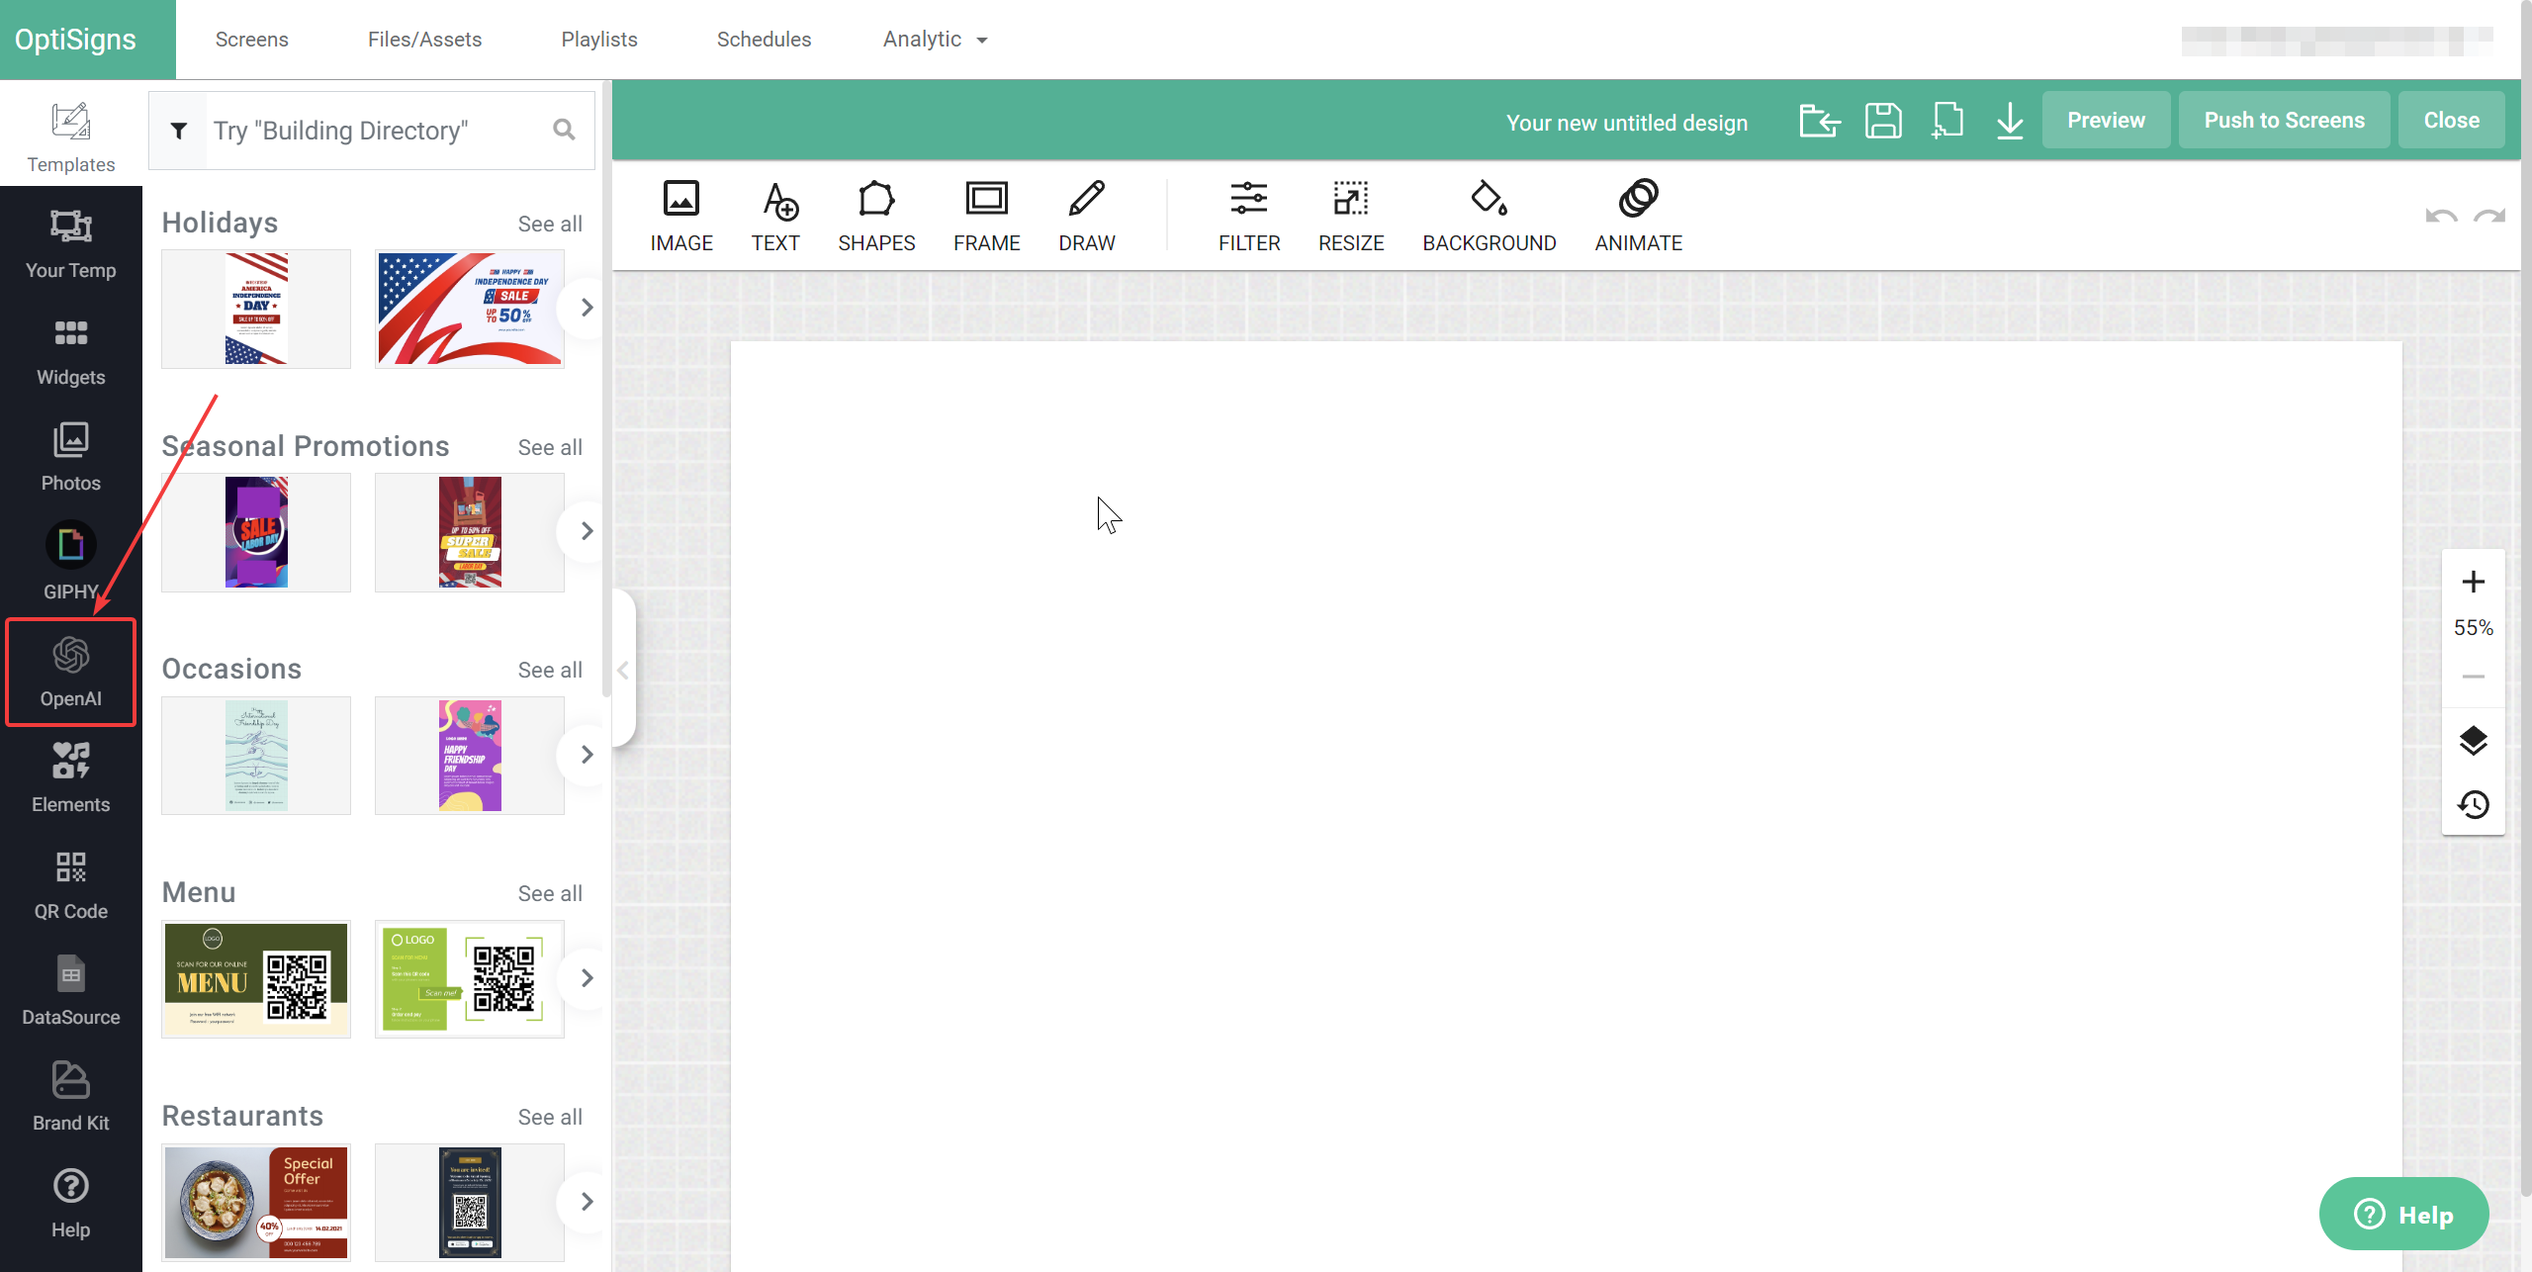
Task: Open the Help sidebar item
Action: (x=70, y=1204)
